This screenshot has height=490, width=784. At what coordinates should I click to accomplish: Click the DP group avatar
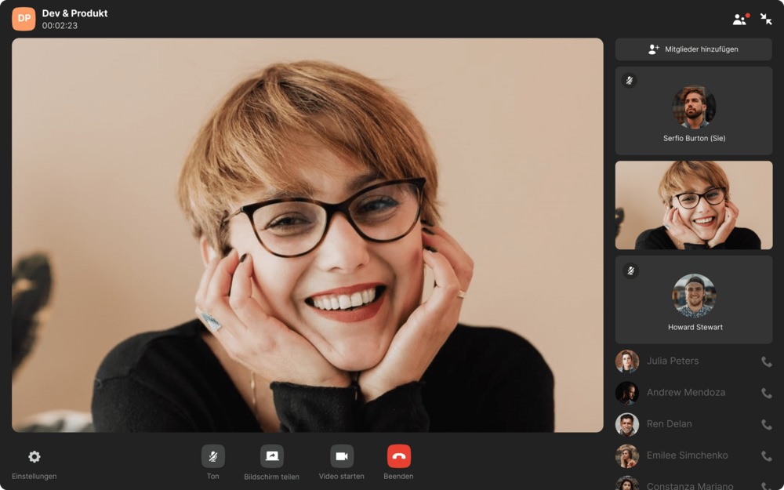tap(24, 19)
